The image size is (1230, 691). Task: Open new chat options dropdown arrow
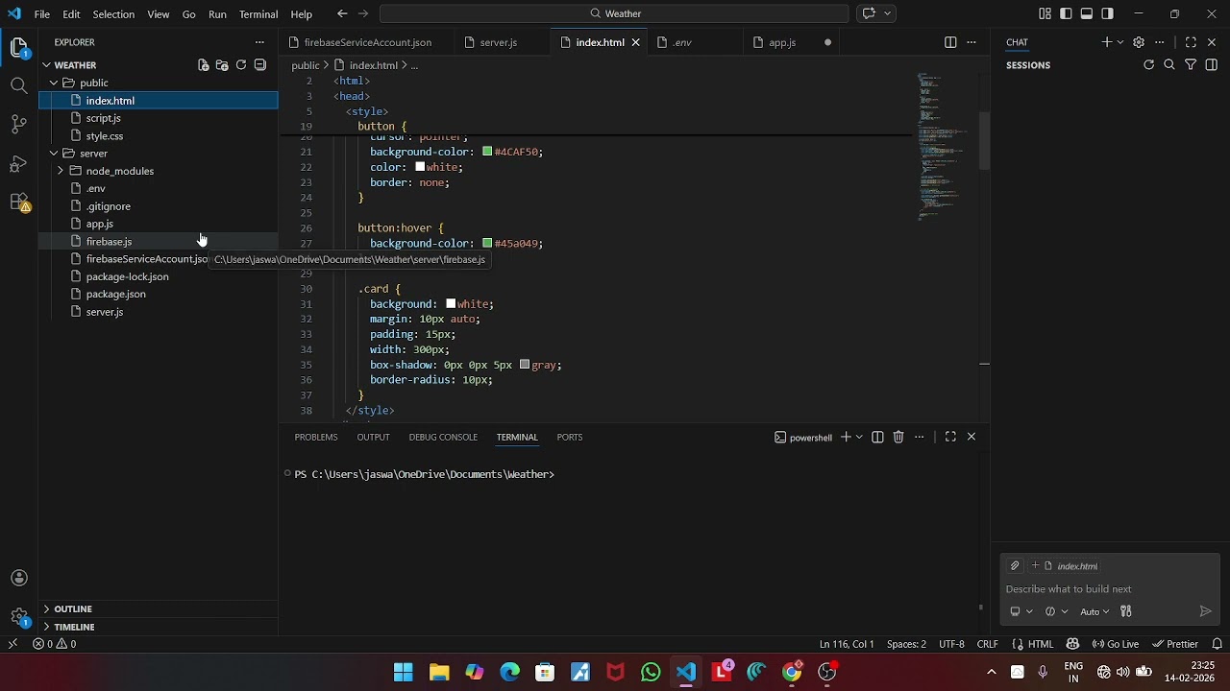point(1120,42)
